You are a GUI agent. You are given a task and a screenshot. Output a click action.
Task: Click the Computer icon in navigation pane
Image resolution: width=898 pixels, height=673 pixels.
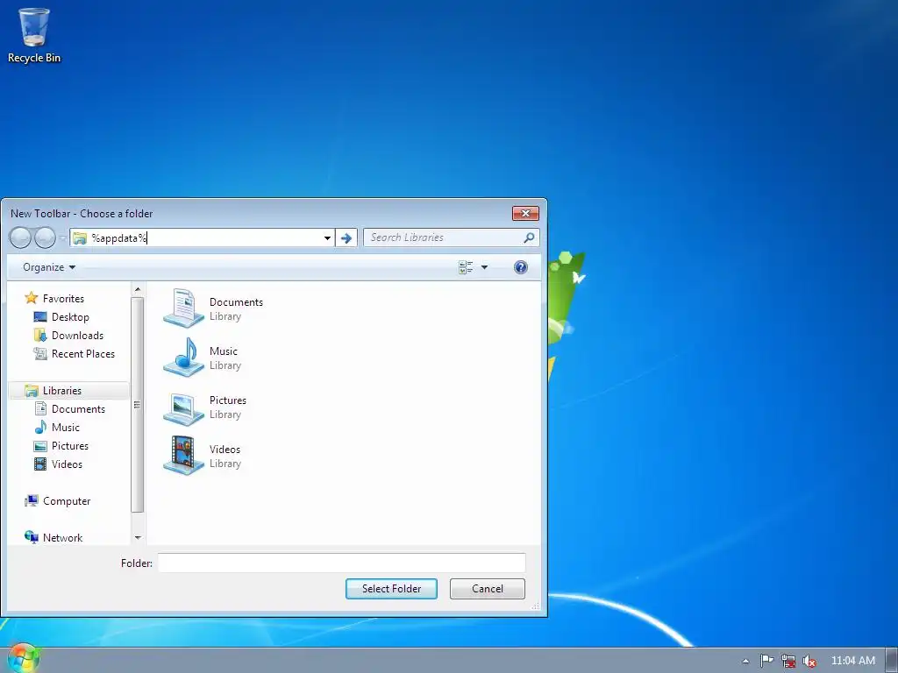(x=31, y=501)
